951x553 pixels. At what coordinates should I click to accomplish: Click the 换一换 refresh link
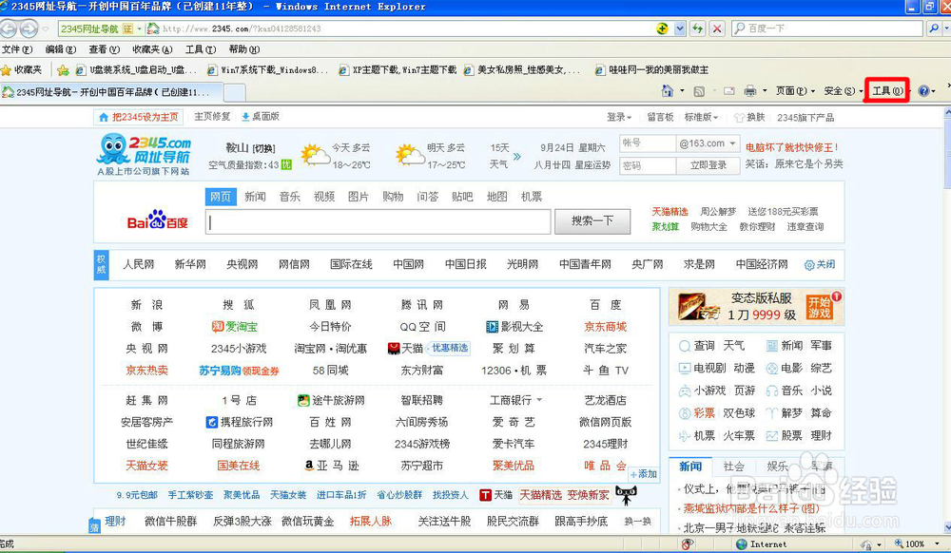click(637, 521)
